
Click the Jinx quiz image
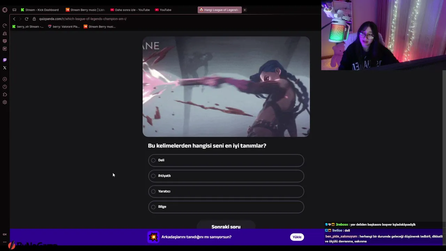coord(226,86)
